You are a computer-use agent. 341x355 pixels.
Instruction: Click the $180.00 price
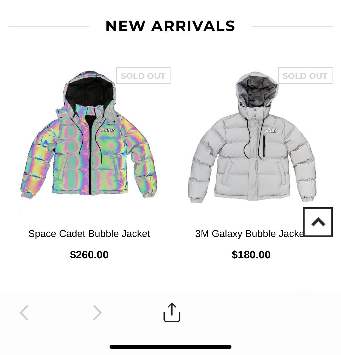[x=251, y=255]
